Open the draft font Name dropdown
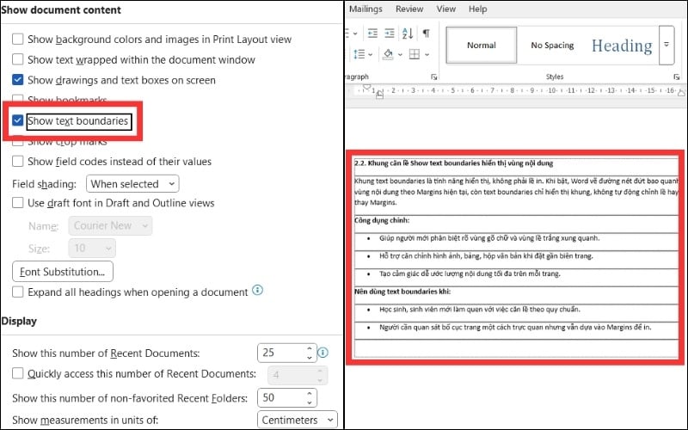 click(x=110, y=225)
